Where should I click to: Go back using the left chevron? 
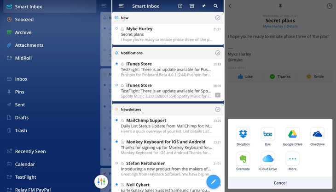pos(230,6)
